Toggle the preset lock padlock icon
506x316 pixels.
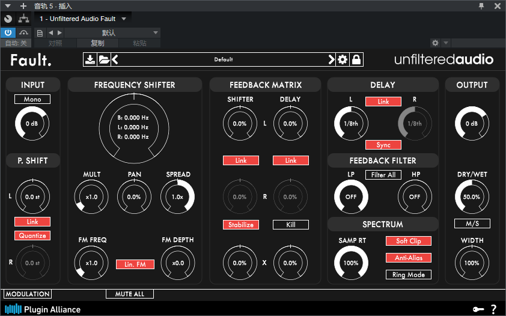point(356,59)
